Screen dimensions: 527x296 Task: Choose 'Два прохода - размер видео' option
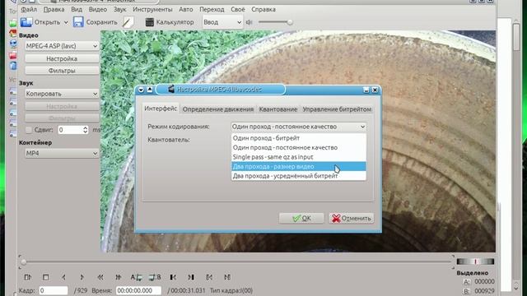point(299,166)
